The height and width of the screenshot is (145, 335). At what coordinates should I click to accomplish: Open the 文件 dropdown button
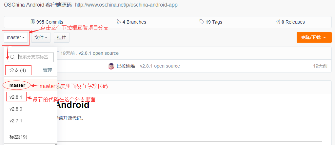coord(41,38)
